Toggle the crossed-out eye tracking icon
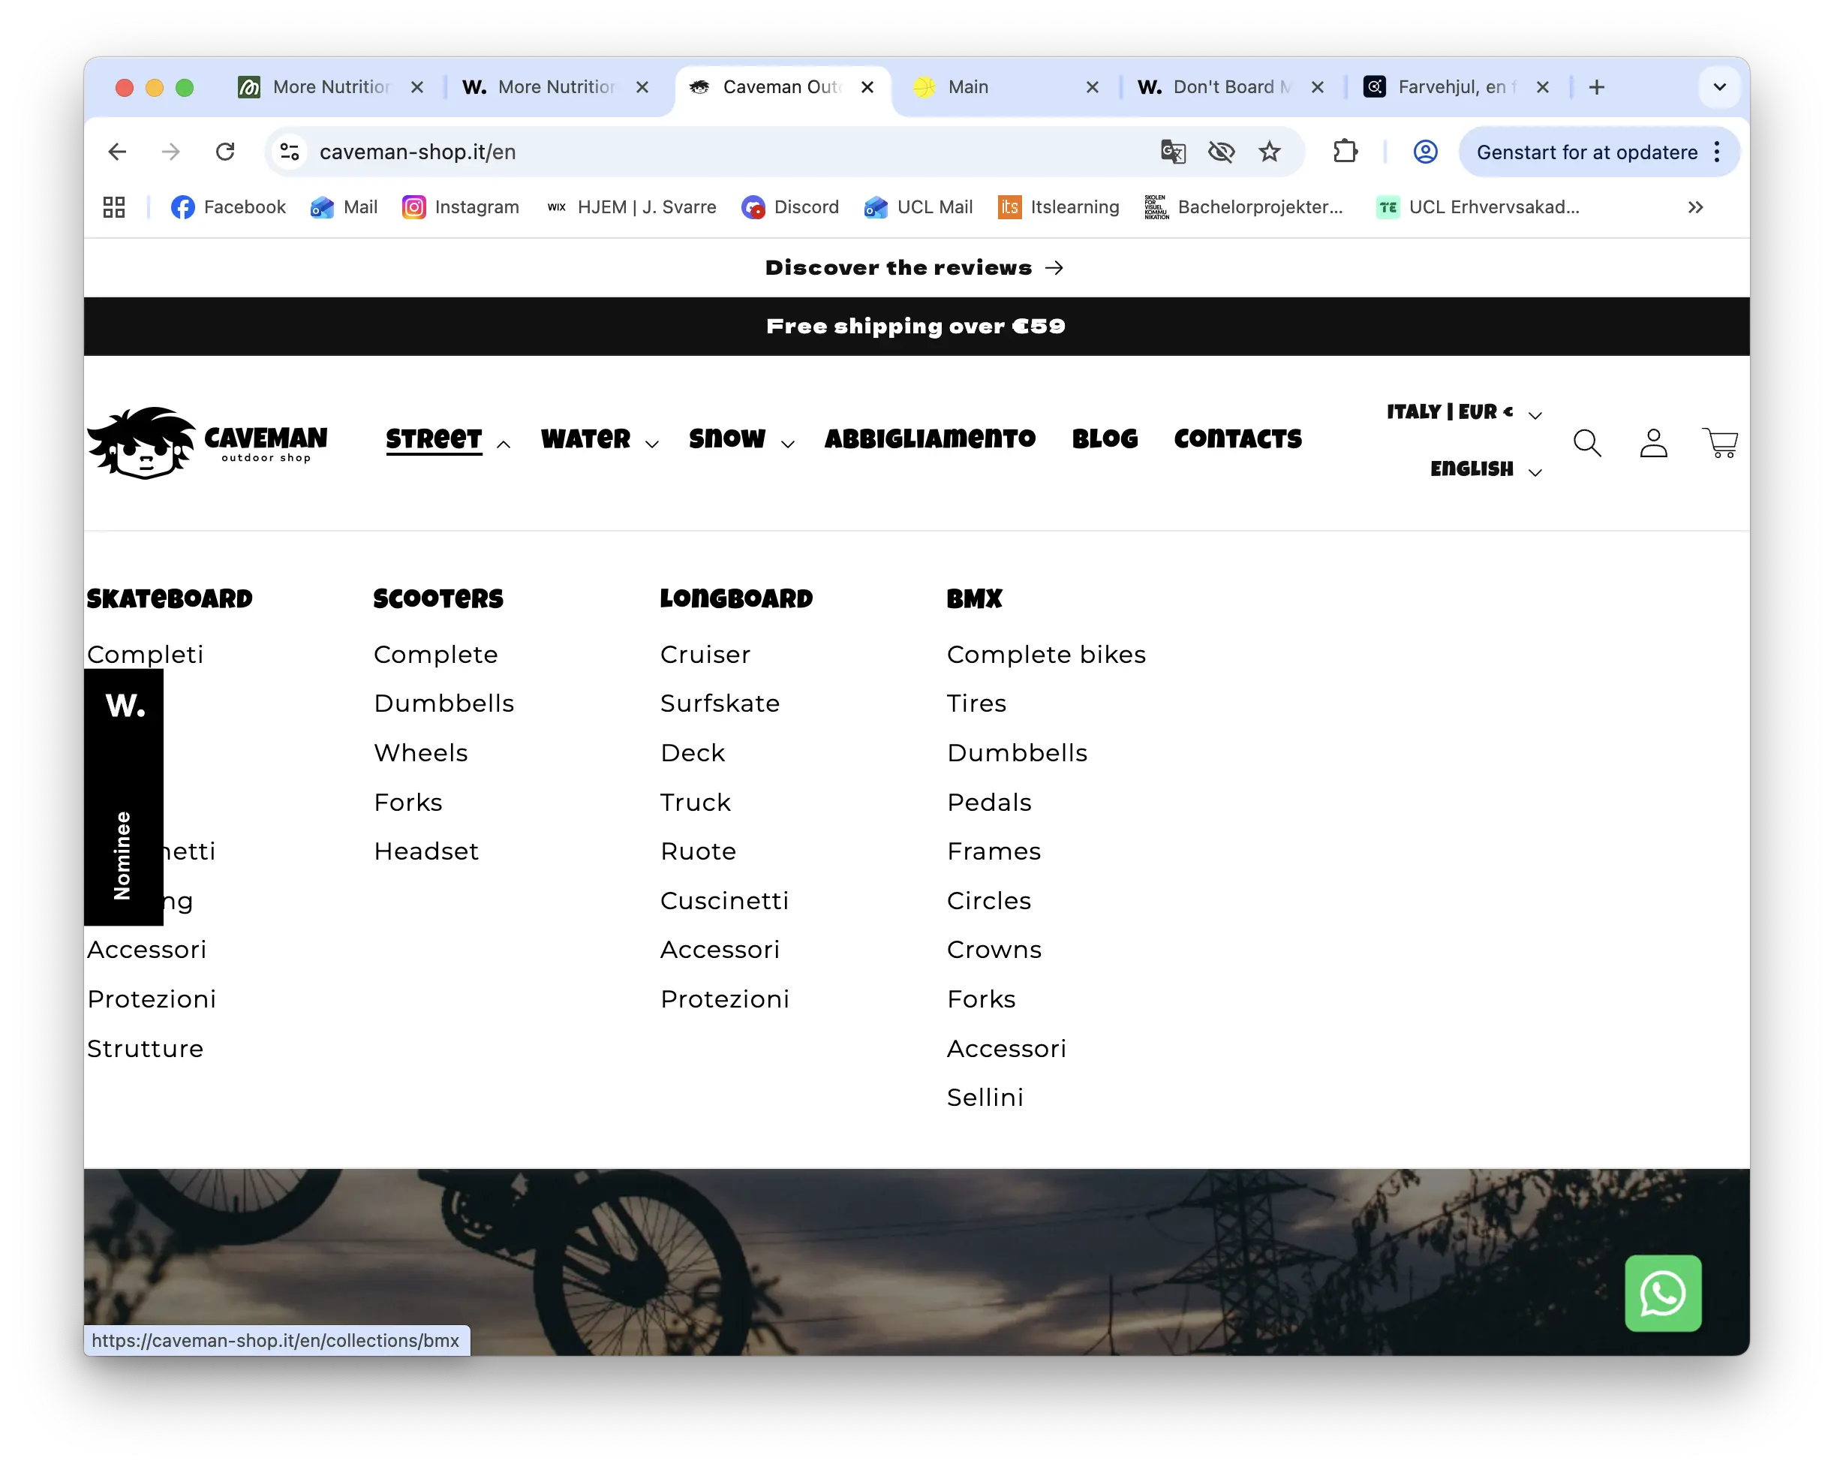Image resolution: width=1834 pixels, height=1467 pixels. click(1221, 152)
